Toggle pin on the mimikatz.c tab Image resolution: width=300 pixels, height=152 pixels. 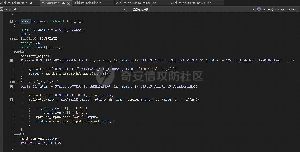64,3
